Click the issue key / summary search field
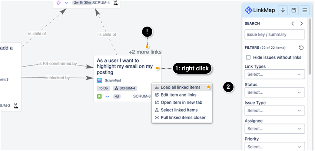Screen dimensions: 315x151 pyautogui.click(x=274, y=34)
